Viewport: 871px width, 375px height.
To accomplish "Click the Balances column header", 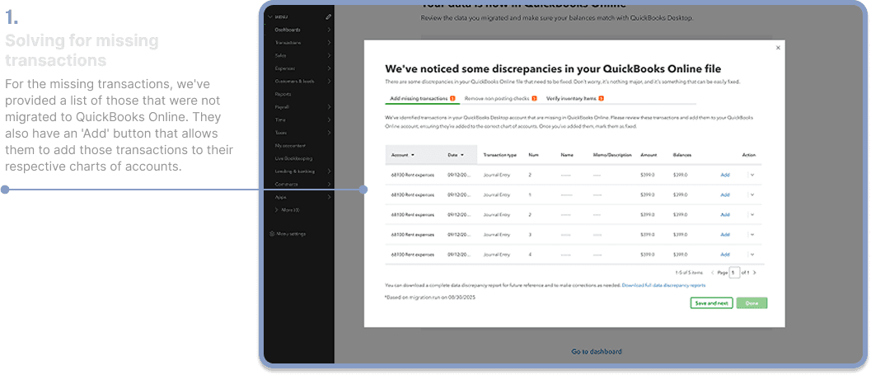I will (682, 155).
